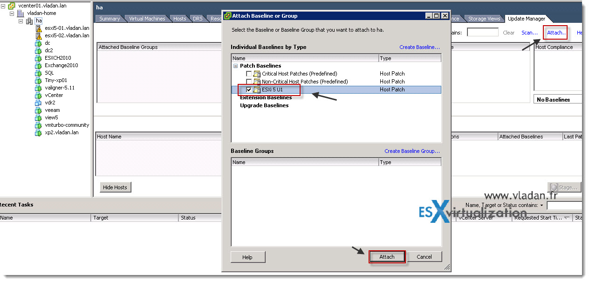Viewport: 589px width, 282px height.
Task: Focus the name contains filter field
Action: [x=483, y=32]
